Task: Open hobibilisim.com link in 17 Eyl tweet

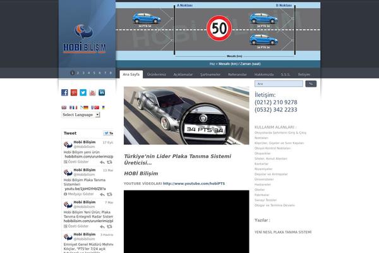Action: pos(88,157)
